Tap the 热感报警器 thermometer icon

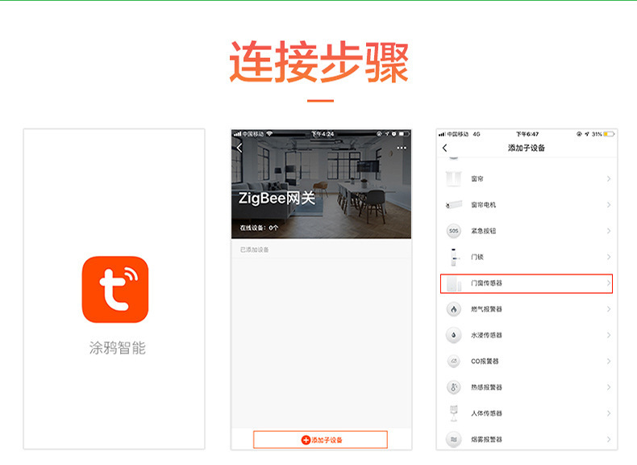453,387
